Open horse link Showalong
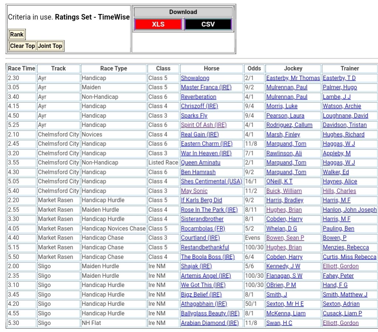Screen dimensions: 378x332 click(x=195, y=78)
